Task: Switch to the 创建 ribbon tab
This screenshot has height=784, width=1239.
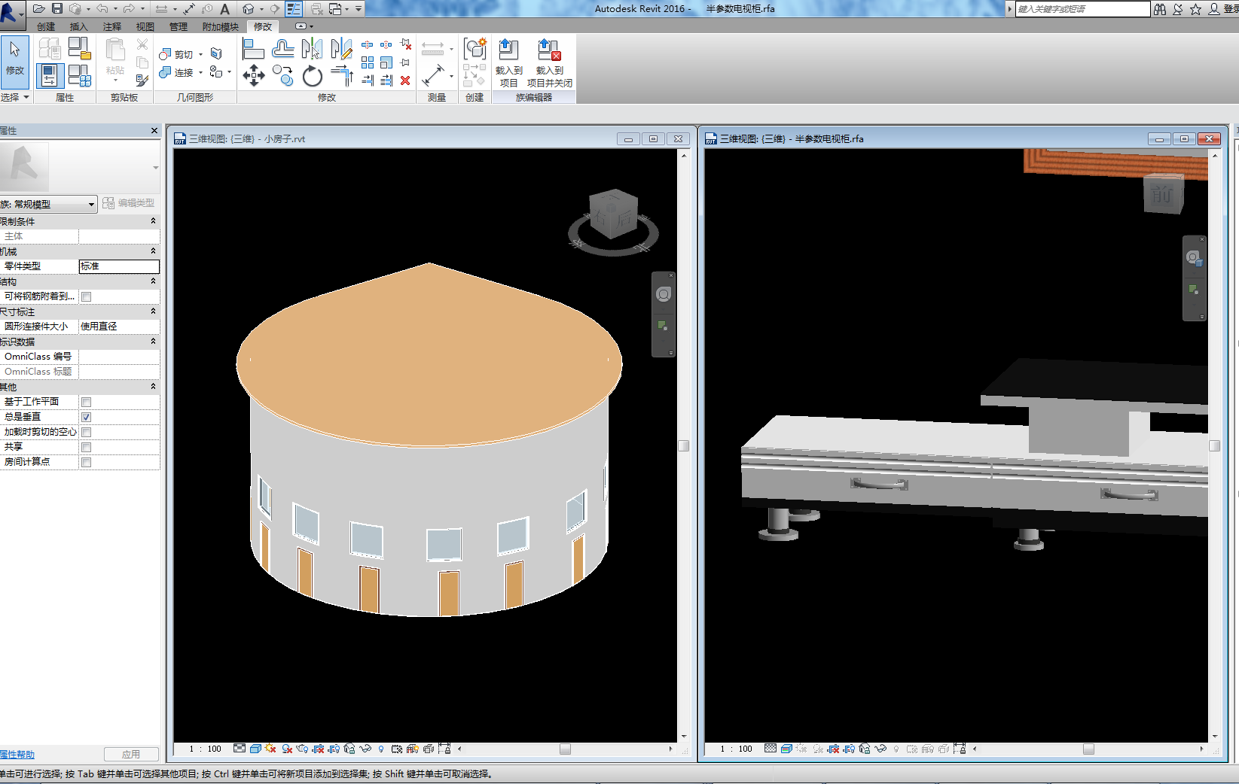Action: point(46,26)
